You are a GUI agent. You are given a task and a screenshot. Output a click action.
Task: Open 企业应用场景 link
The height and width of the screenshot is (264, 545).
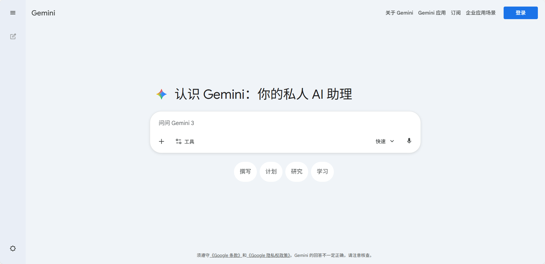pos(481,13)
